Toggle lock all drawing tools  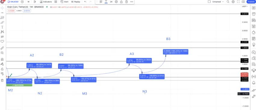[x=2, y=69]
